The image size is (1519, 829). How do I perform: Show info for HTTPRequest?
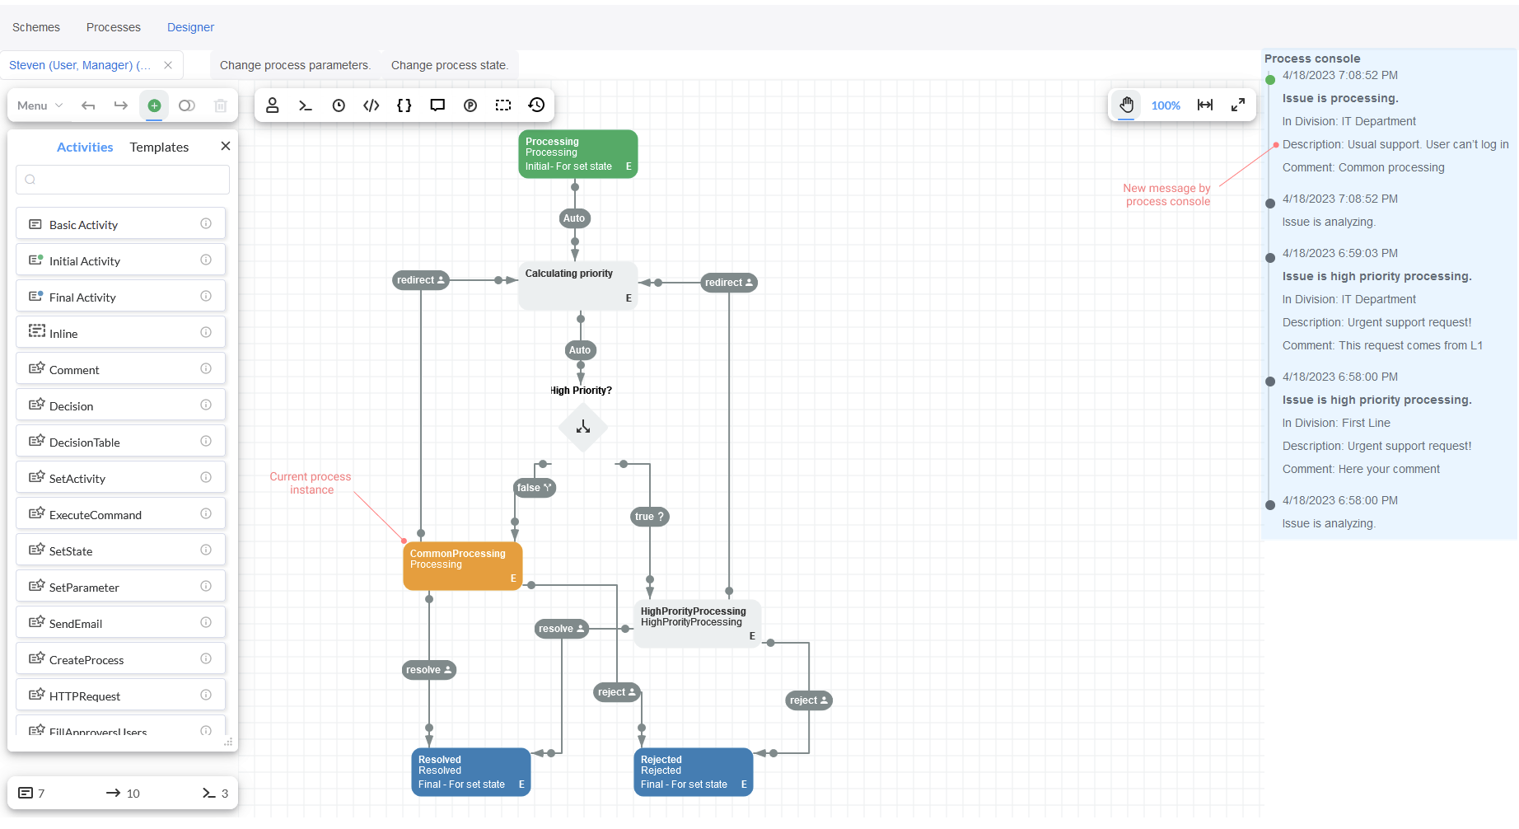(206, 695)
